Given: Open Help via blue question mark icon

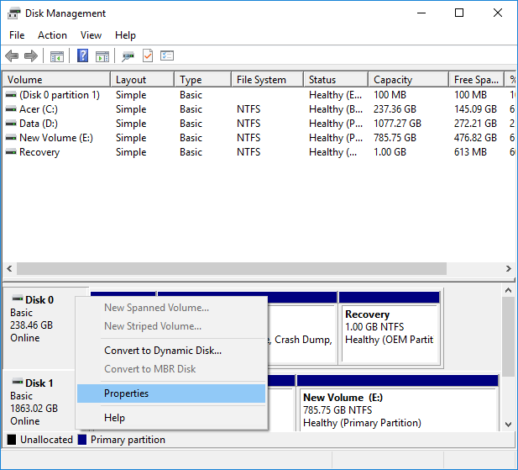Looking at the screenshot, I should click(x=83, y=56).
